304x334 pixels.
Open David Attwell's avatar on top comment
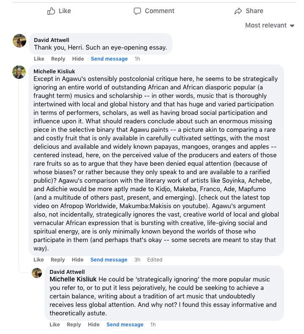point(19,41)
